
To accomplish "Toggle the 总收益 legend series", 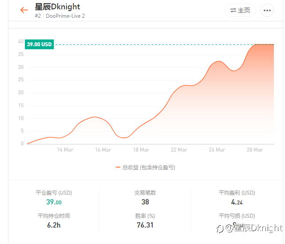I will tap(145, 167).
